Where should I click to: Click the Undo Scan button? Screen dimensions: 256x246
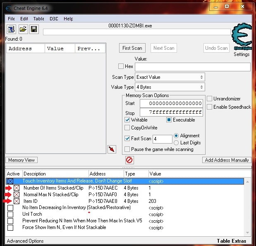216,48
